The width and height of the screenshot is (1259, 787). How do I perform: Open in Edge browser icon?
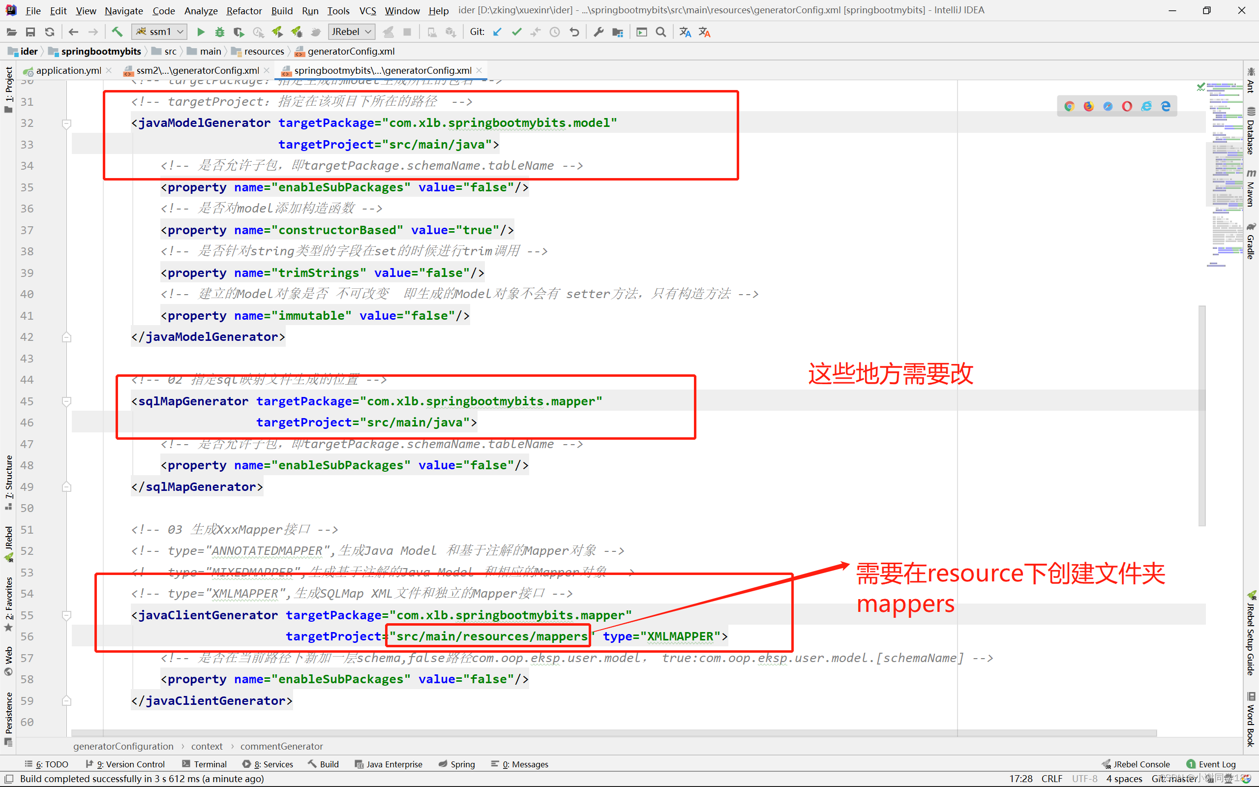point(1166,106)
